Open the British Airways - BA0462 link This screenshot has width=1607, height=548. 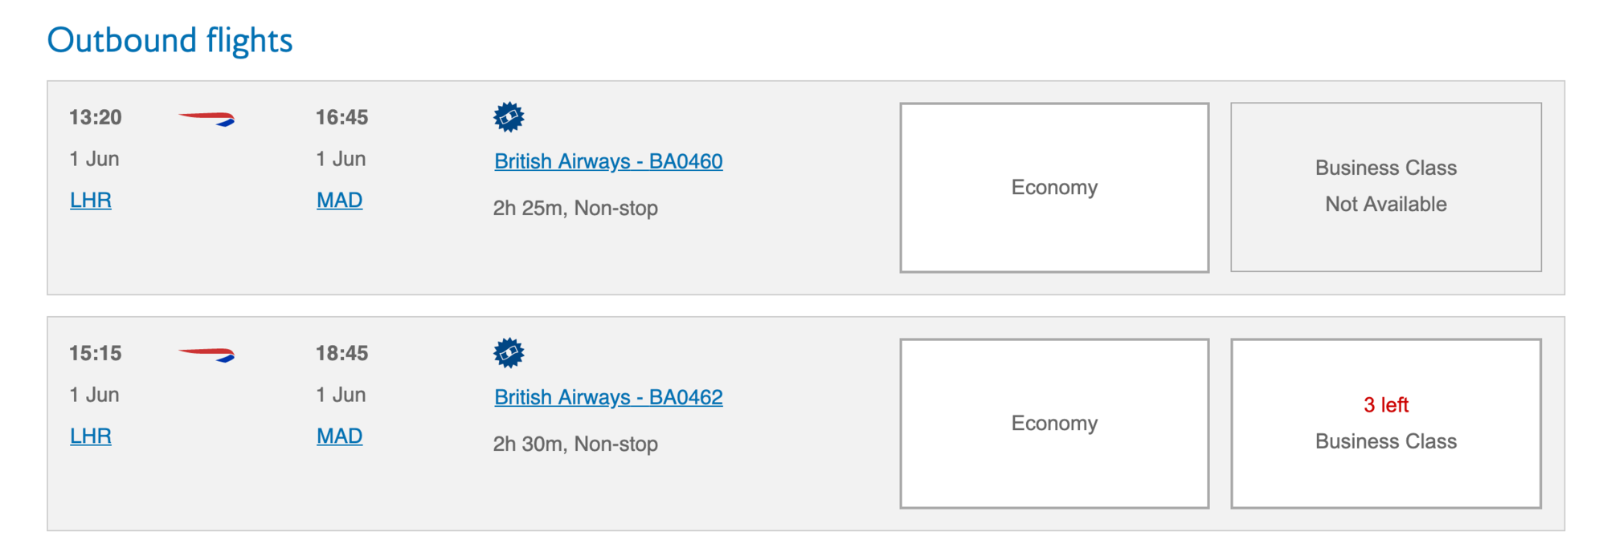coord(608,397)
